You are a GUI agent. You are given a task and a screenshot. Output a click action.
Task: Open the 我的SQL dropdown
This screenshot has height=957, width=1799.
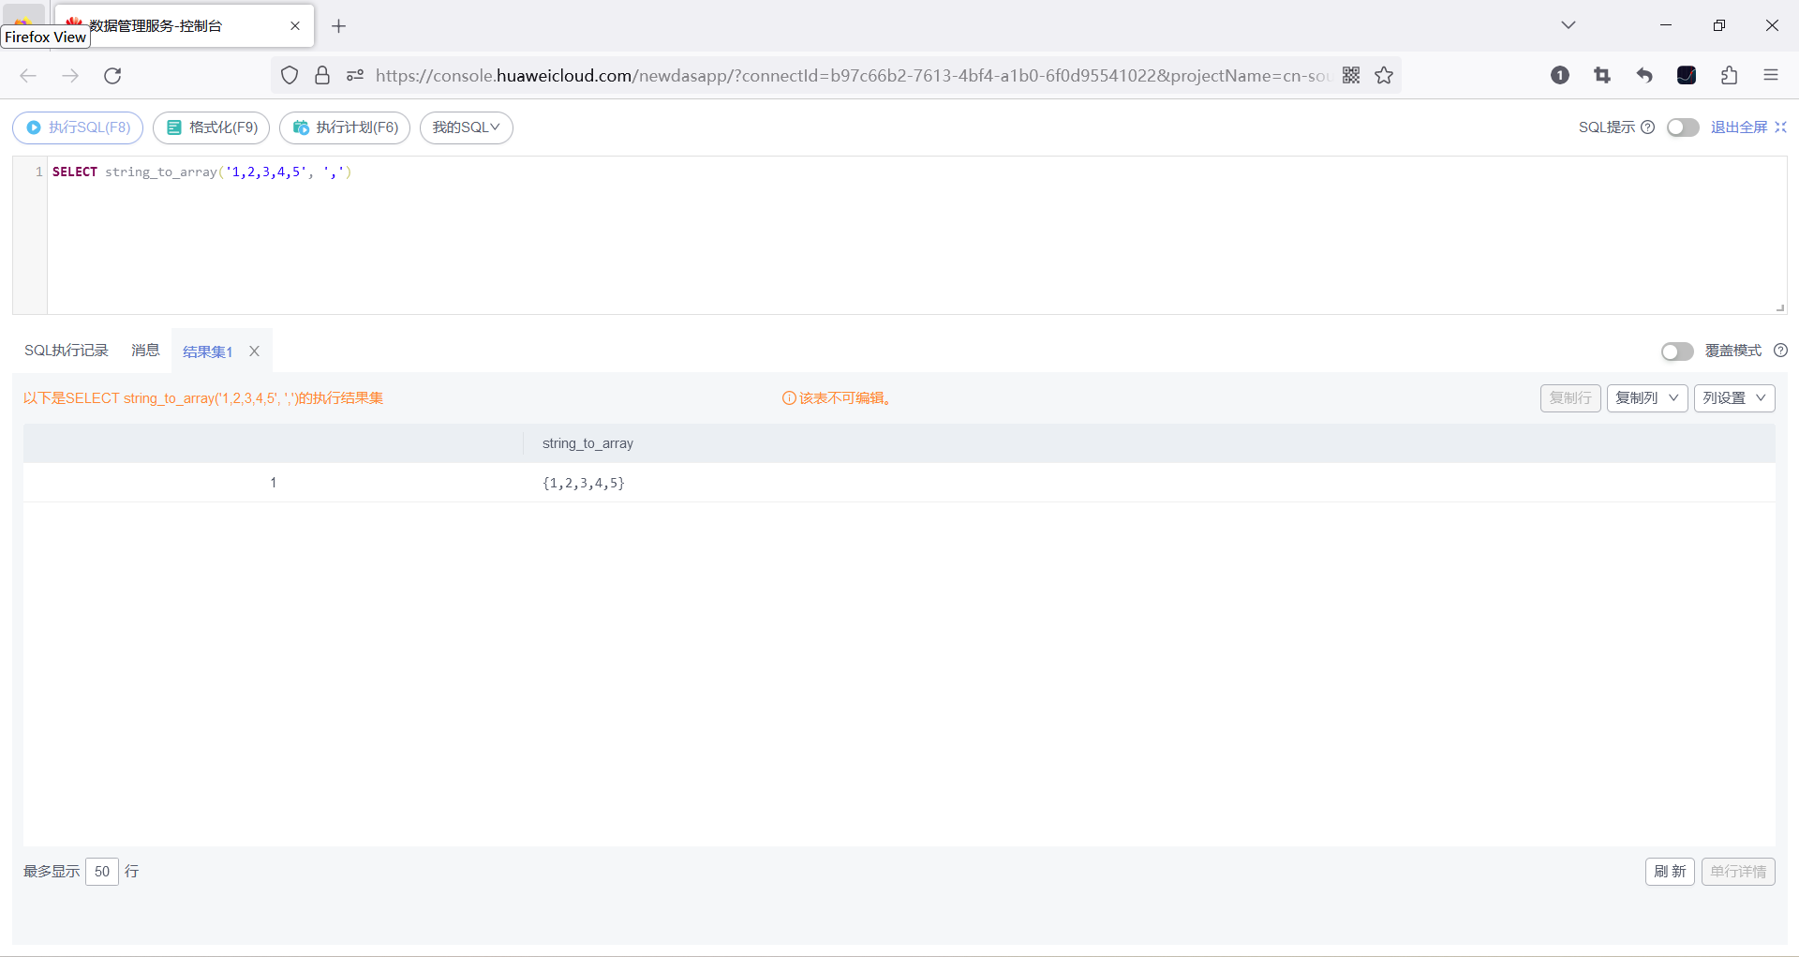pos(467,127)
